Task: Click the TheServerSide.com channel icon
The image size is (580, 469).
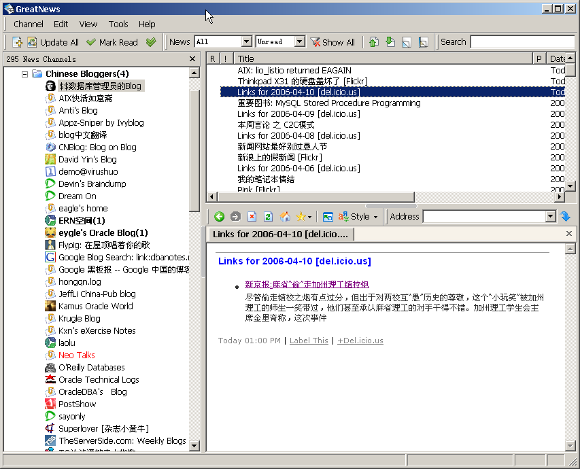Action: tap(50, 440)
